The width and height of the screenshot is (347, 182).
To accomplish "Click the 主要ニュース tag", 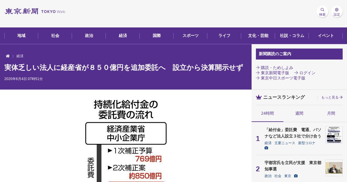I will click(x=285, y=143).
